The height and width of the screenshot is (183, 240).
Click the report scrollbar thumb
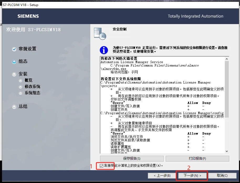[227, 89]
